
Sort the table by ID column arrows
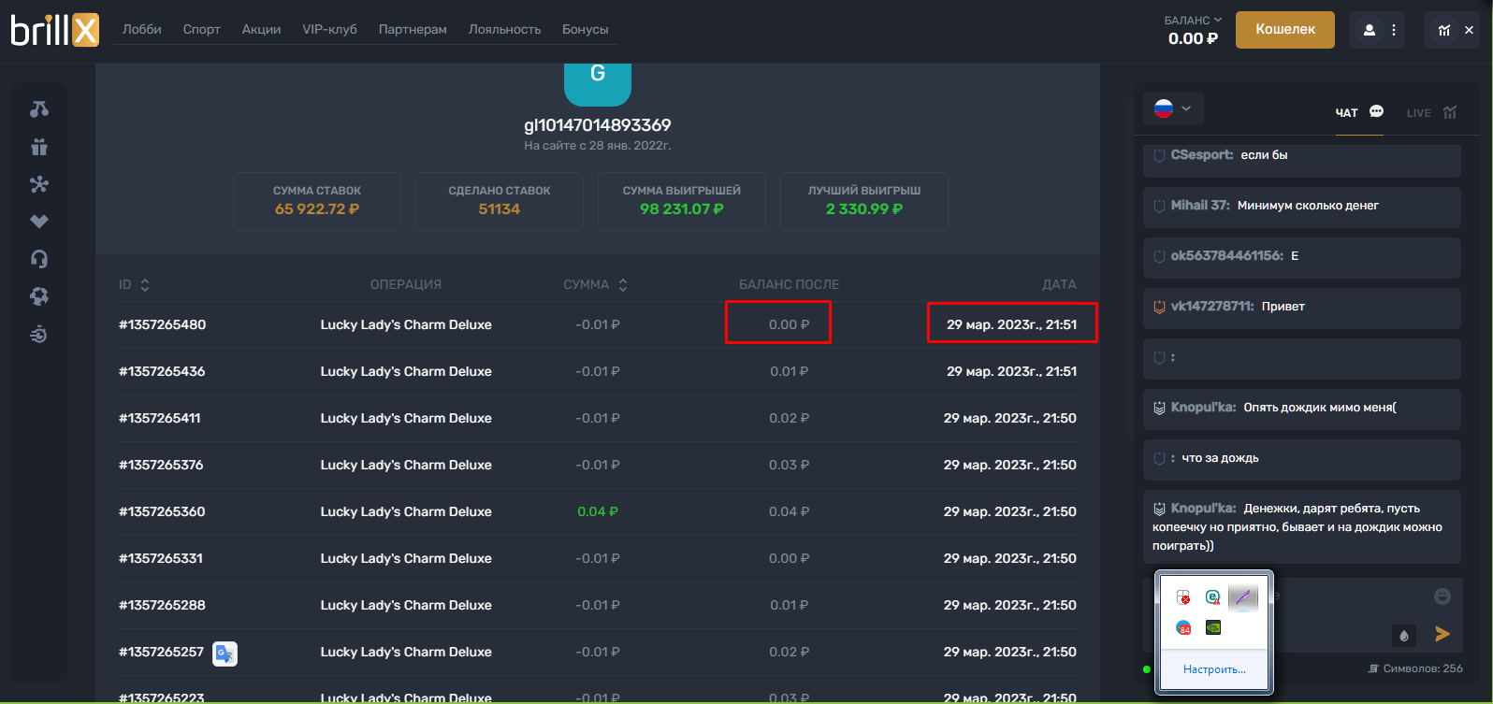click(x=145, y=284)
